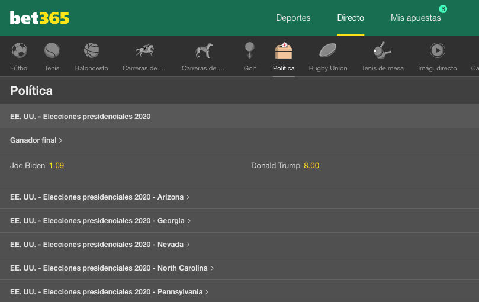The width and height of the screenshot is (479, 302).
Task: Click the bet365 logo
Action: click(x=40, y=18)
